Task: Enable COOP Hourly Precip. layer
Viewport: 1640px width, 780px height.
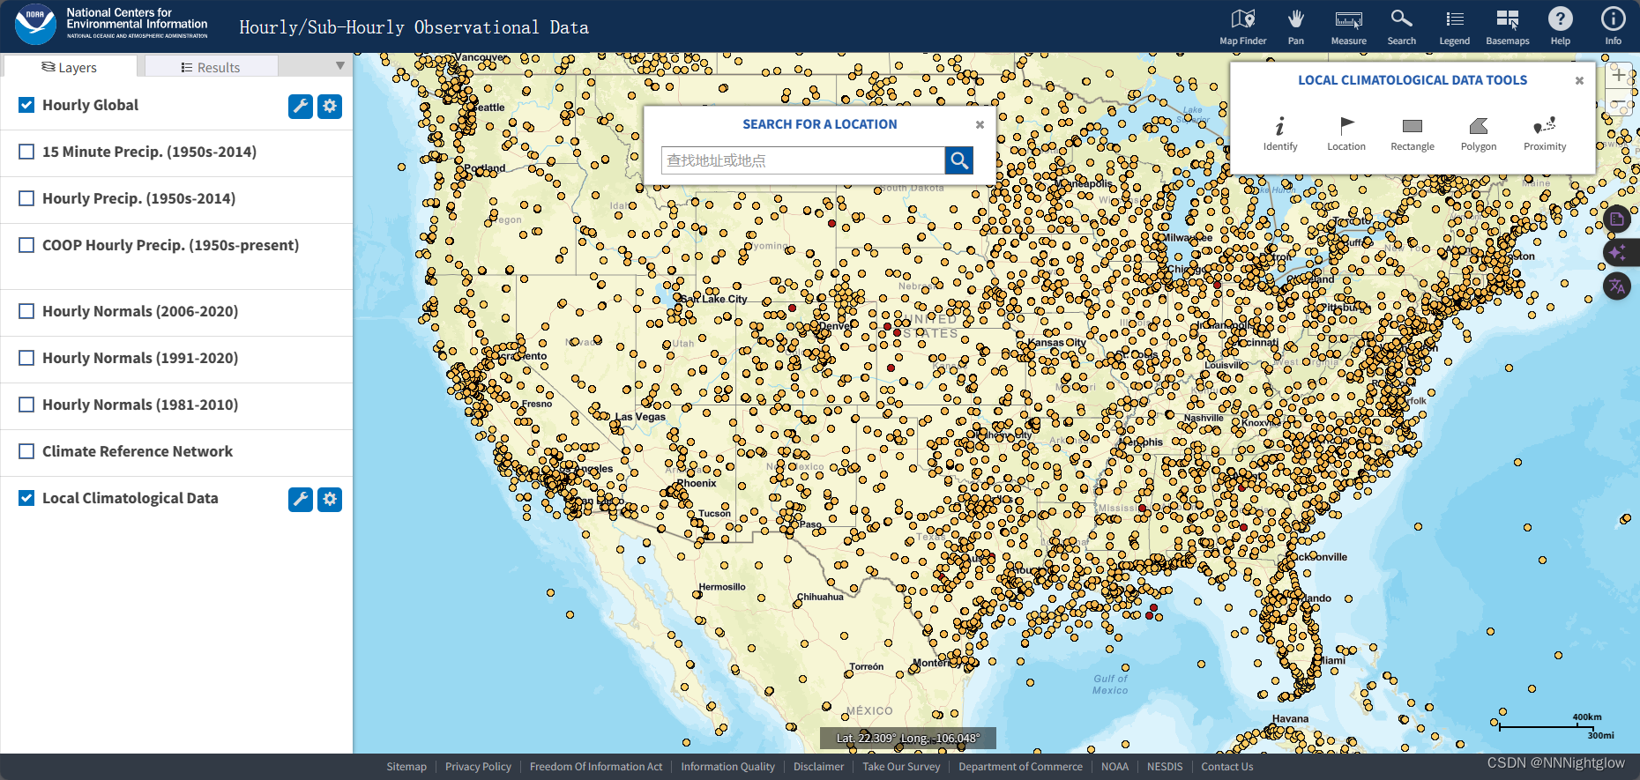Action: [x=26, y=245]
